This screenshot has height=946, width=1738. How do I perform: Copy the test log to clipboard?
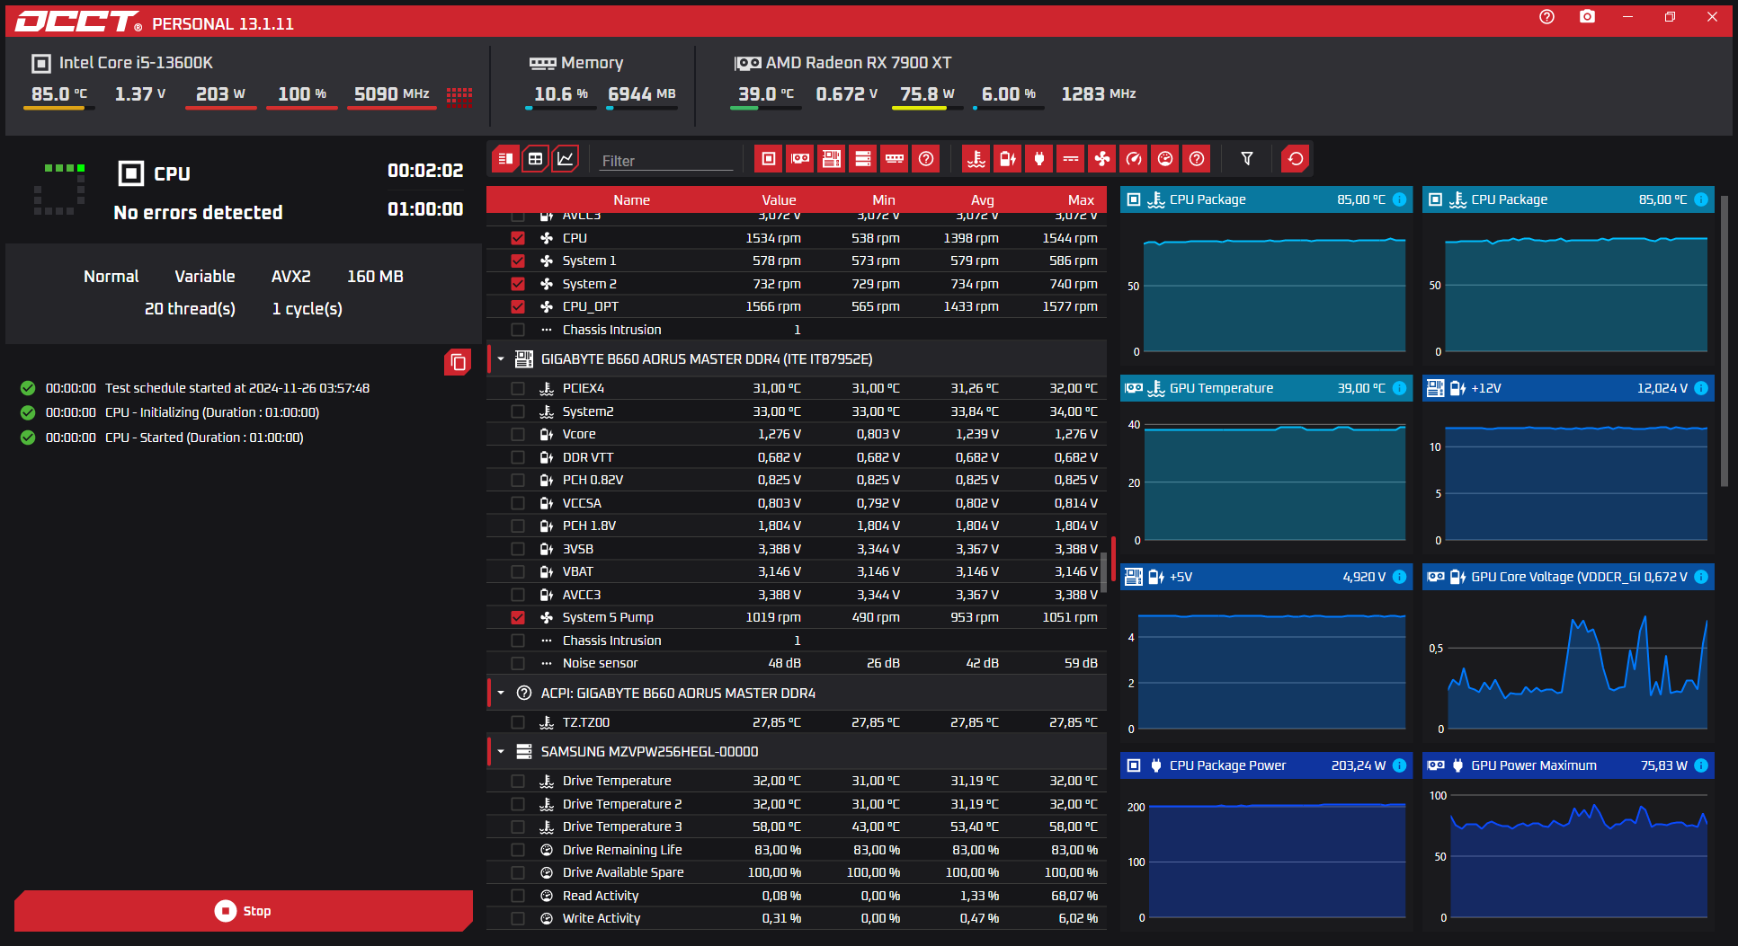click(x=458, y=362)
